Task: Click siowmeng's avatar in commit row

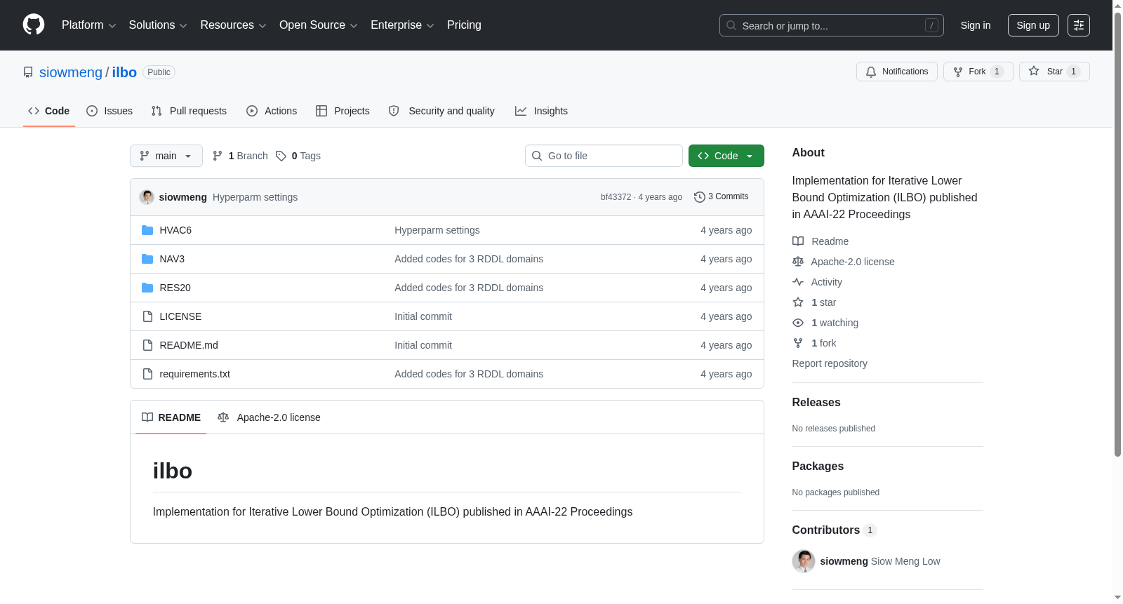Action: pos(147,197)
